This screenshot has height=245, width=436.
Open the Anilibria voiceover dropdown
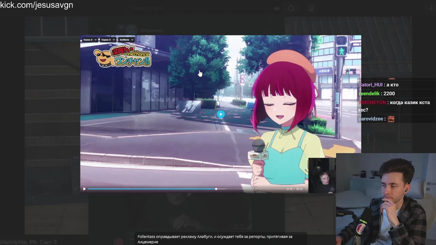pyautogui.click(x=126, y=40)
